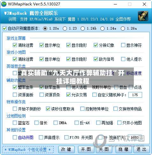Toggle 显示单位 under 游戏小地图
The image size is (152, 155).
point(41,59)
